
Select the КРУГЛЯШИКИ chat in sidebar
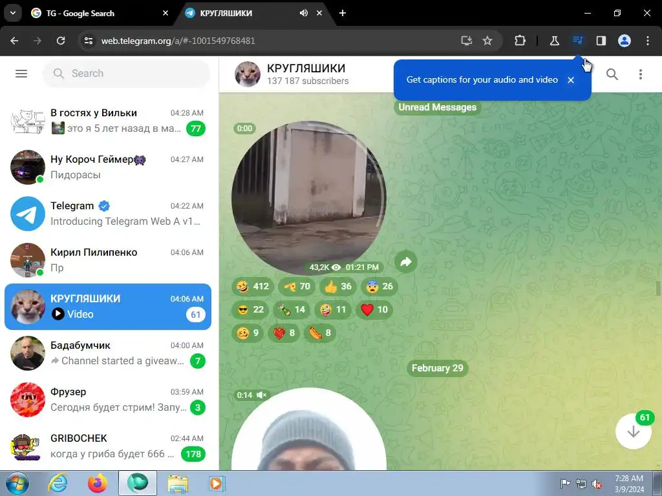pyautogui.click(x=108, y=307)
